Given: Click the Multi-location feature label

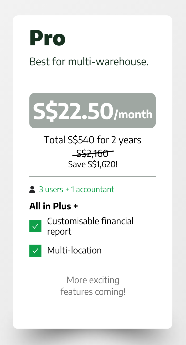Looking at the screenshot, I should click(74, 251).
